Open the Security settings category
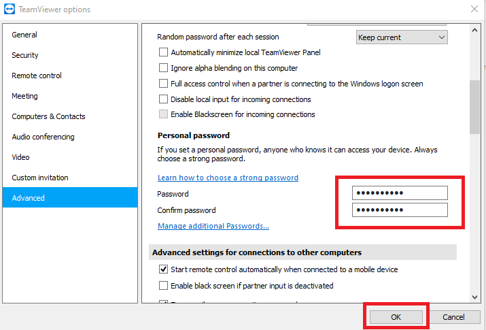 pyautogui.click(x=25, y=55)
